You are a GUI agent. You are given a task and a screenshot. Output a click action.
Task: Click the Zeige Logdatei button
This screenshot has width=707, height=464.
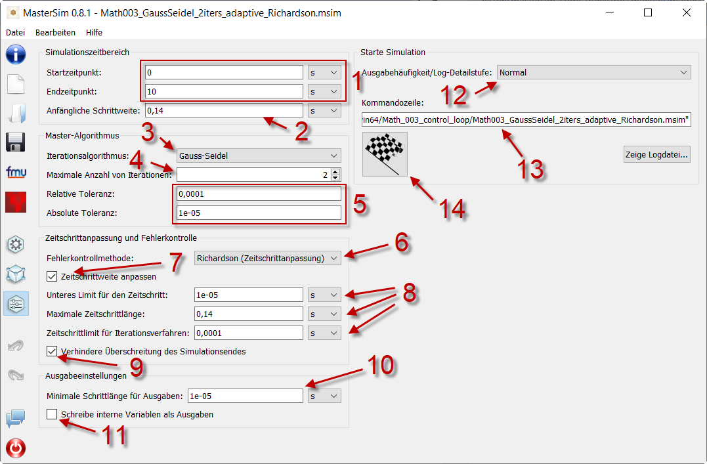pyautogui.click(x=657, y=154)
